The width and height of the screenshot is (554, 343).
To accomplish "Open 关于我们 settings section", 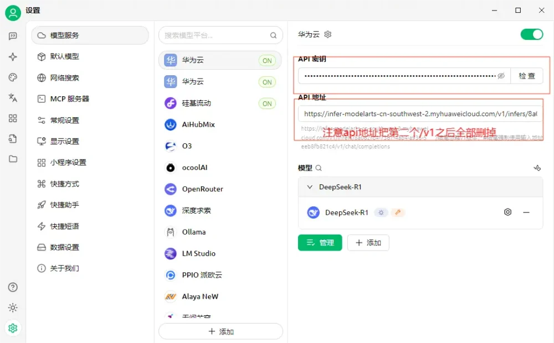I will tap(90, 268).
